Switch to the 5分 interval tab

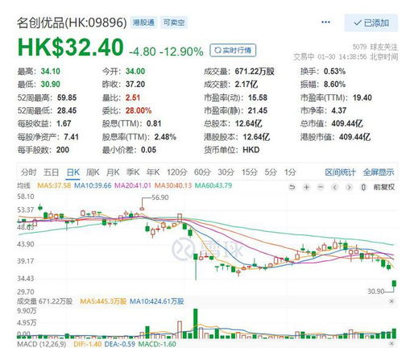click(271, 172)
